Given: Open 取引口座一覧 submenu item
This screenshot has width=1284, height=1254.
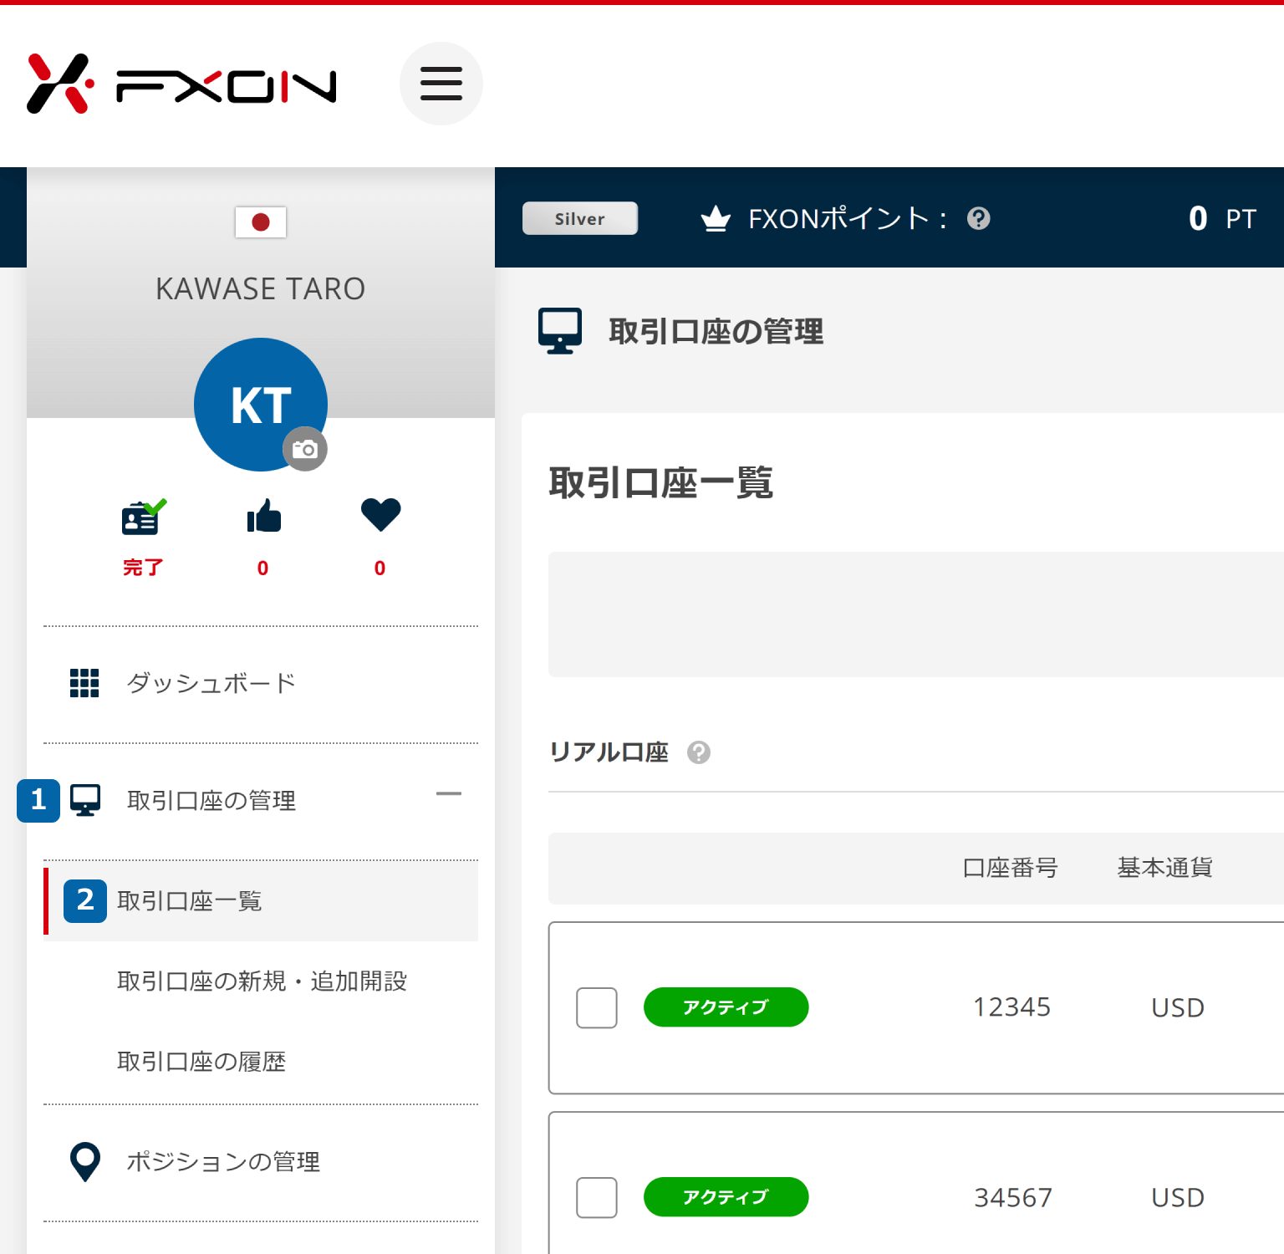Looking at the screenshot, I should (261, 901).
